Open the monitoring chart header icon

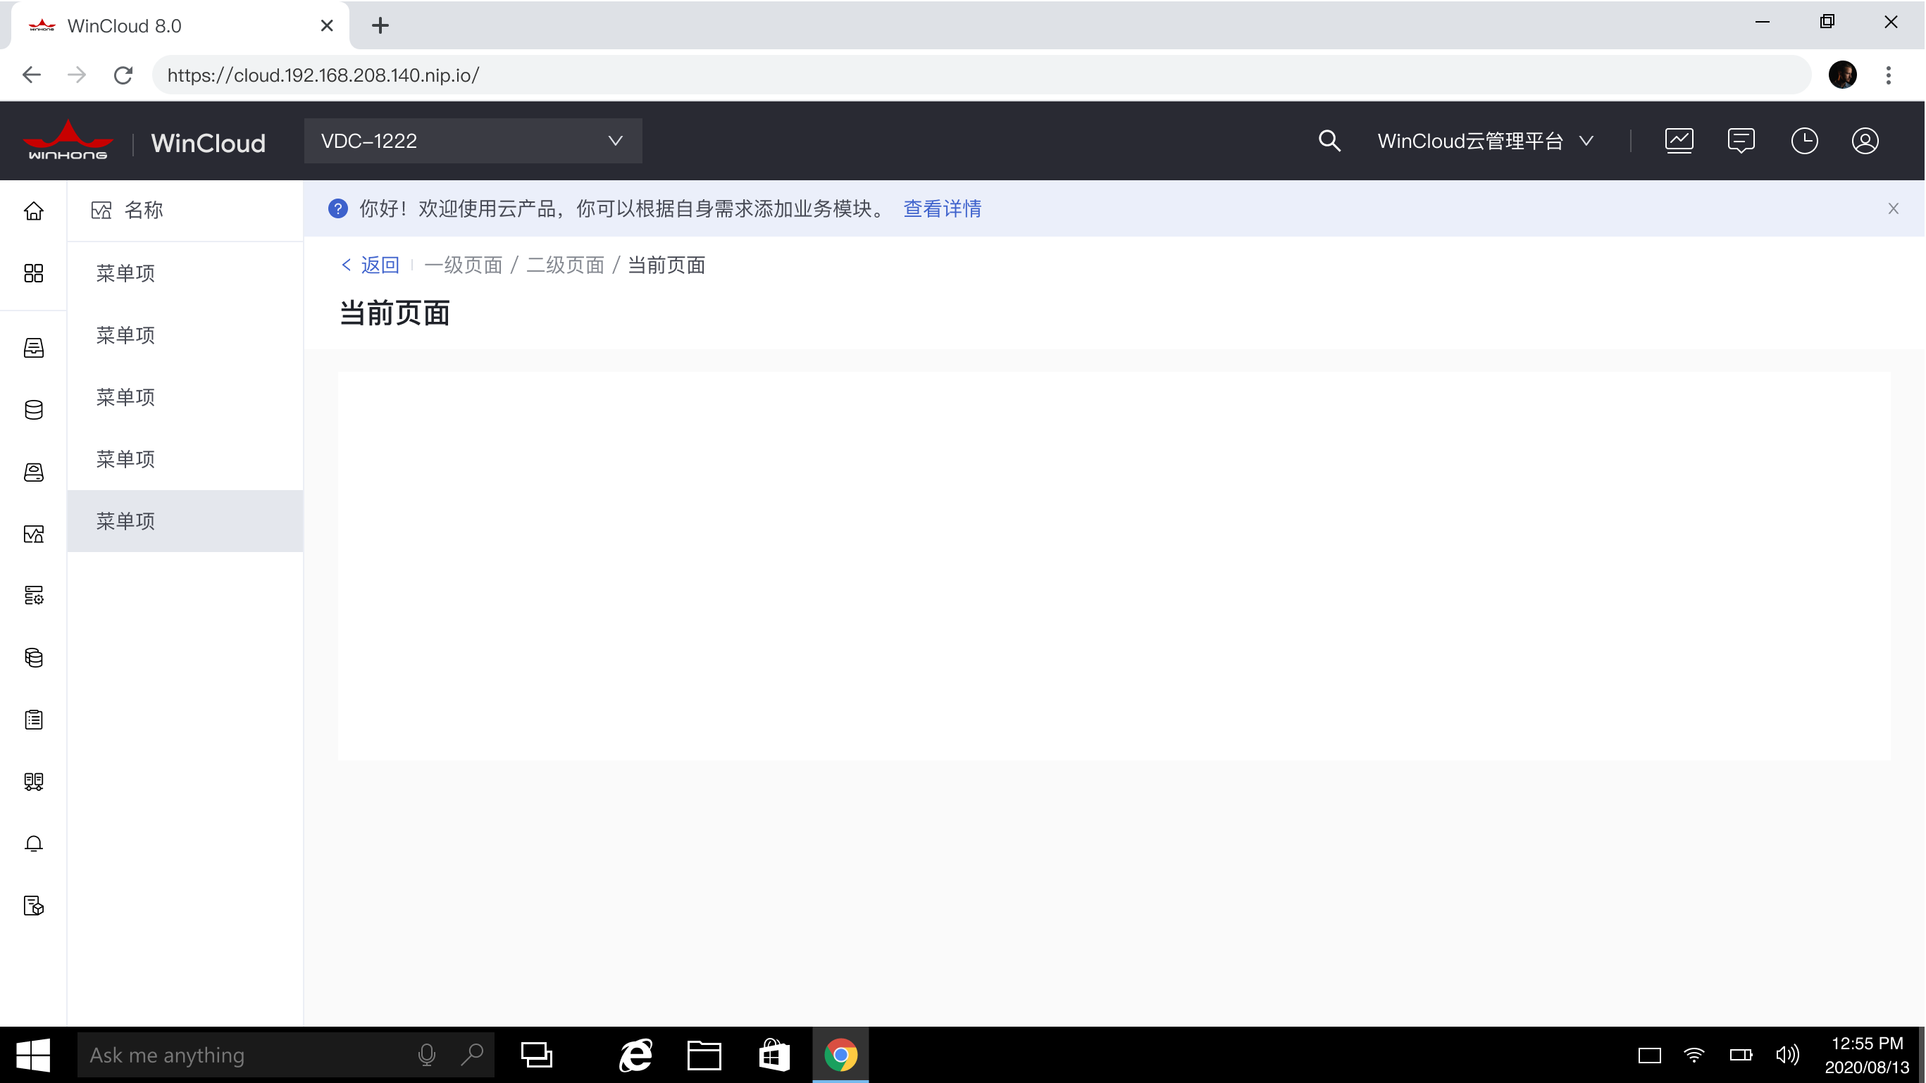click(1679, 142)
